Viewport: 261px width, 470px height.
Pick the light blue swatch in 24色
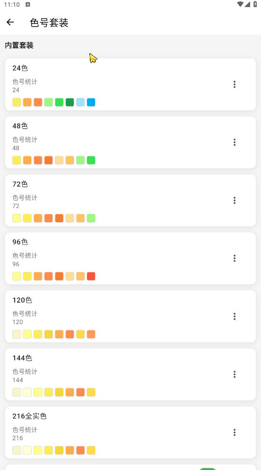80,102
